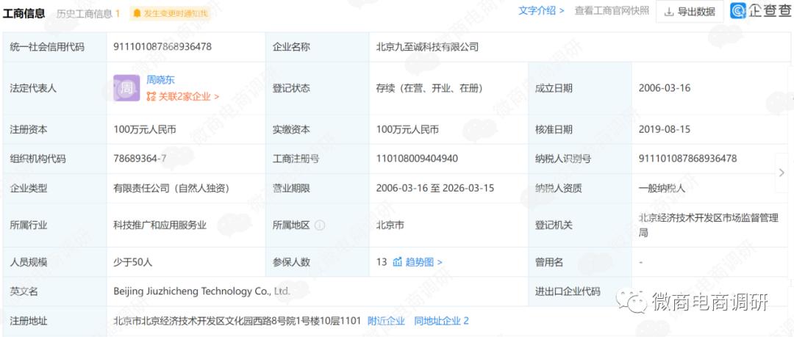The height and width of the screenshot is (337, 794).
Task: Open 趋势图 insured count trend chart
Action: 423,262
